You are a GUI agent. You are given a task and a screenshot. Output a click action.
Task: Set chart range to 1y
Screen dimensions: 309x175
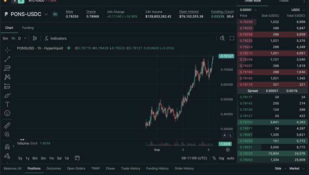(27, 158)
